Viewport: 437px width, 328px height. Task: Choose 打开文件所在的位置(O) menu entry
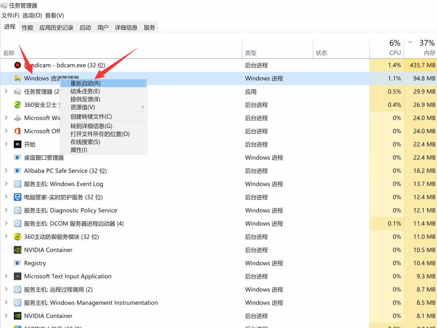tap(104, 134)
